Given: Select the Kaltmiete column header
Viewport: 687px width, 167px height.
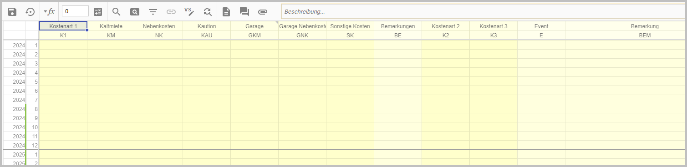Looking at the screenshot, I should click(111, 26).
